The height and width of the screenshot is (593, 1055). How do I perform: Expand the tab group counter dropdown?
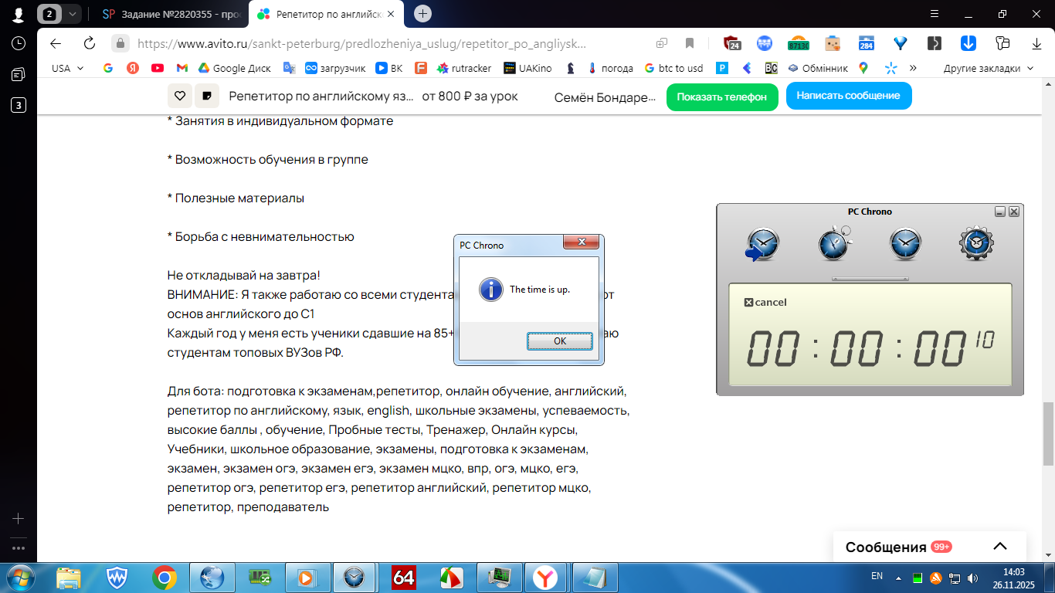pos(72,14)
